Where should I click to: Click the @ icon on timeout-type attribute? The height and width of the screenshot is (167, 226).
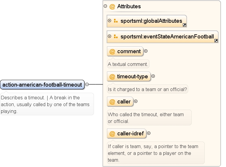(112, 77)
